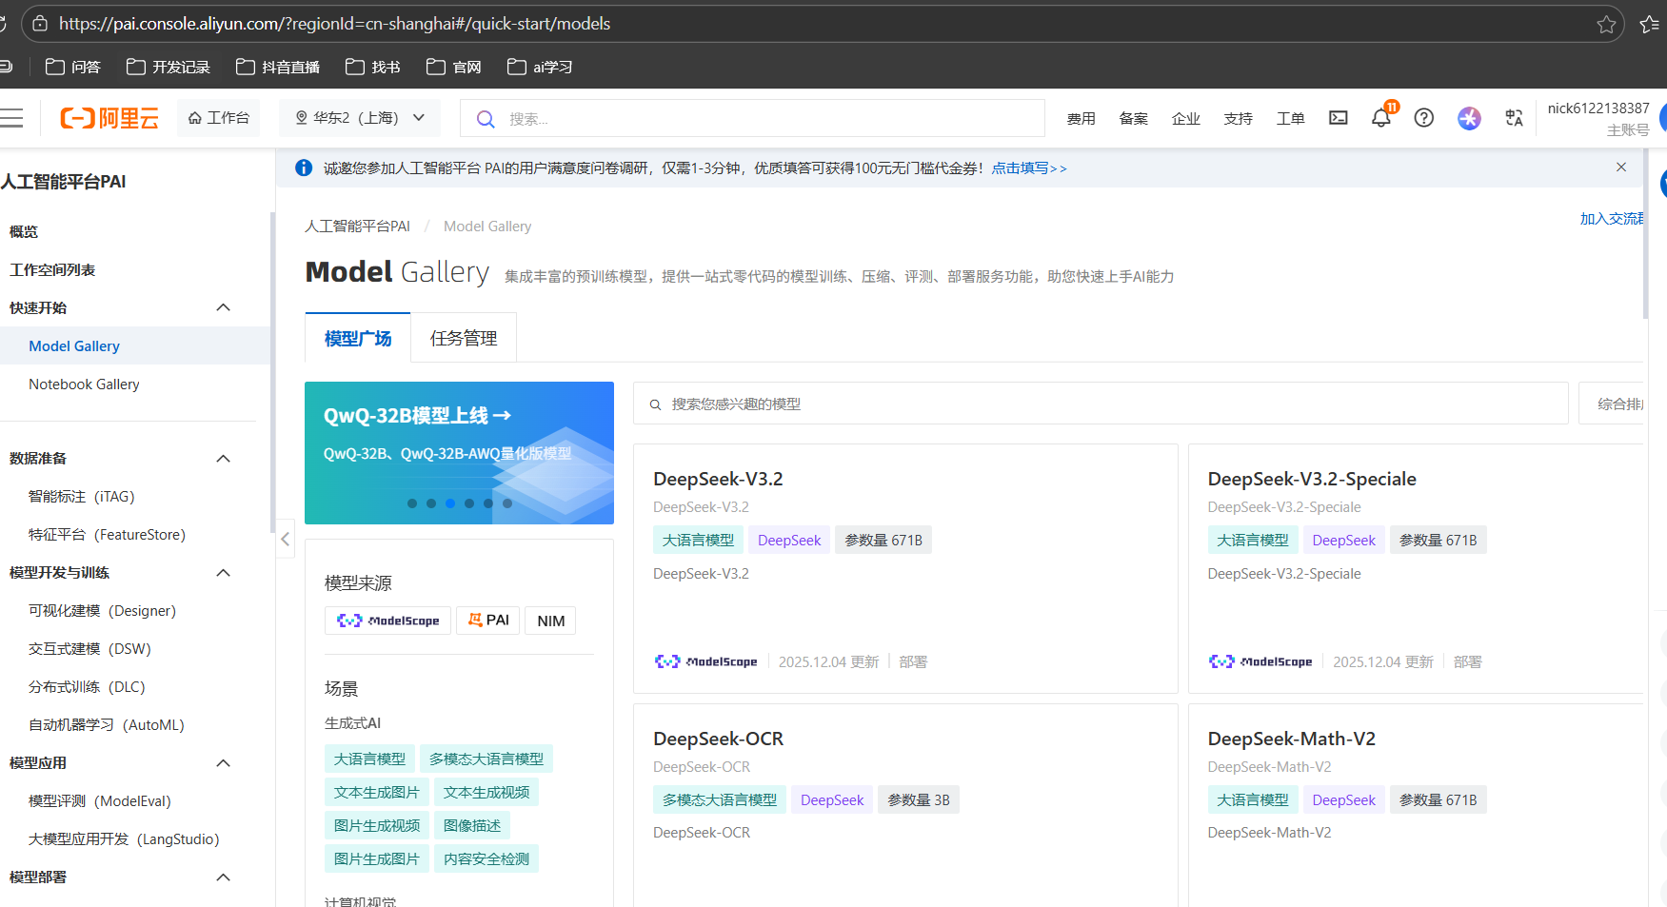Switch to the 模型广场 tab
Viewport: 1667px width, 907px height.
[x=358, y=338]
